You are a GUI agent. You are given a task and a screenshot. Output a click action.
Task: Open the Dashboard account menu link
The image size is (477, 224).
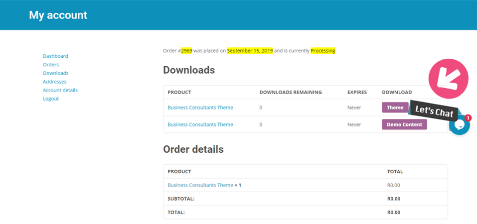point(55,56)
